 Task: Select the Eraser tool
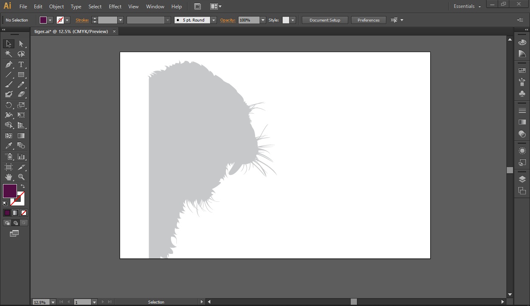click(x=21, y=95)
